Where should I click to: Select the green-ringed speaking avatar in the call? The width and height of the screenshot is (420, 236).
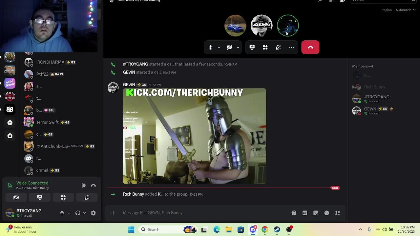coord(288,26)
